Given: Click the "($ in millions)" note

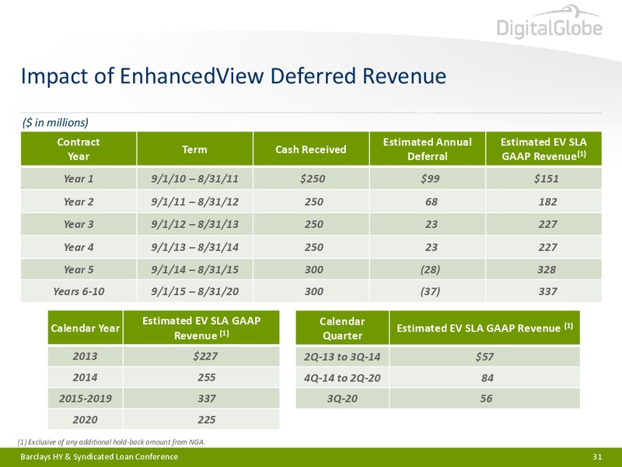Looking at the screenshot, I should pyautogui.click(x=55, y=122).
